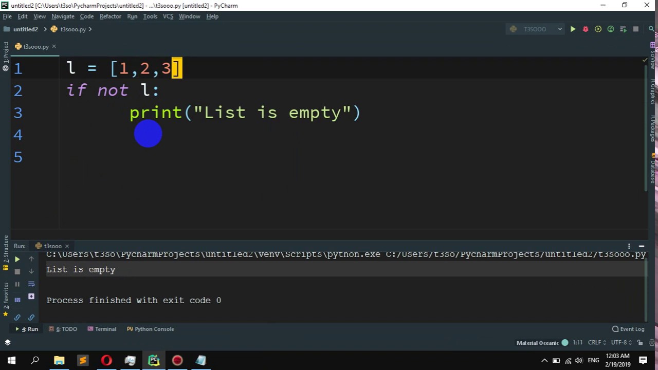The image size is (658, 370).
Task: Open the Terminal tool window
Action: pyautogui.click(x=102, y=329)
